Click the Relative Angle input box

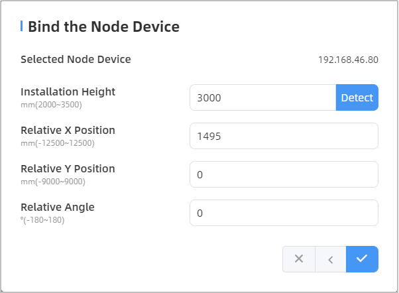point(284,213)
